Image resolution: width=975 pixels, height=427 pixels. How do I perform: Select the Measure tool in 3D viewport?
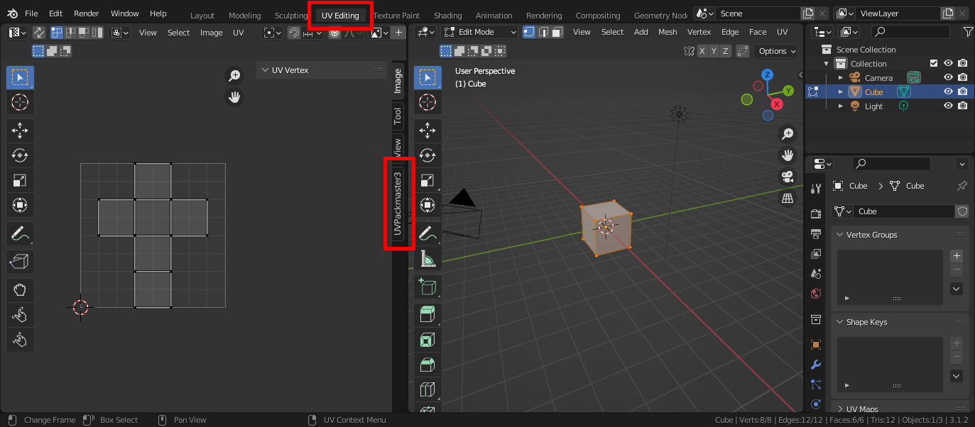point(427,259)
